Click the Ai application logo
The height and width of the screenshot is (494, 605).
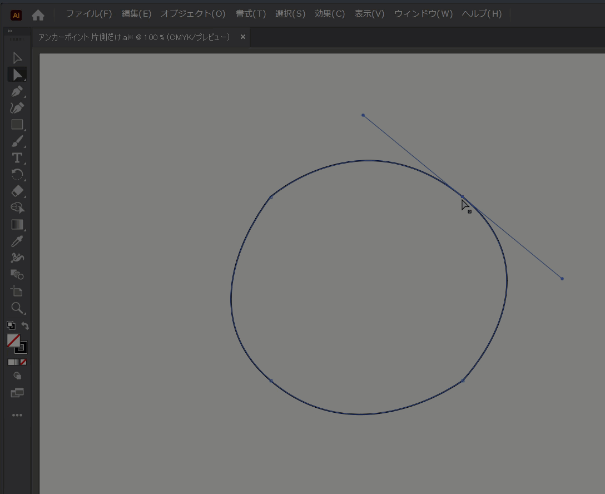point(16,15)
